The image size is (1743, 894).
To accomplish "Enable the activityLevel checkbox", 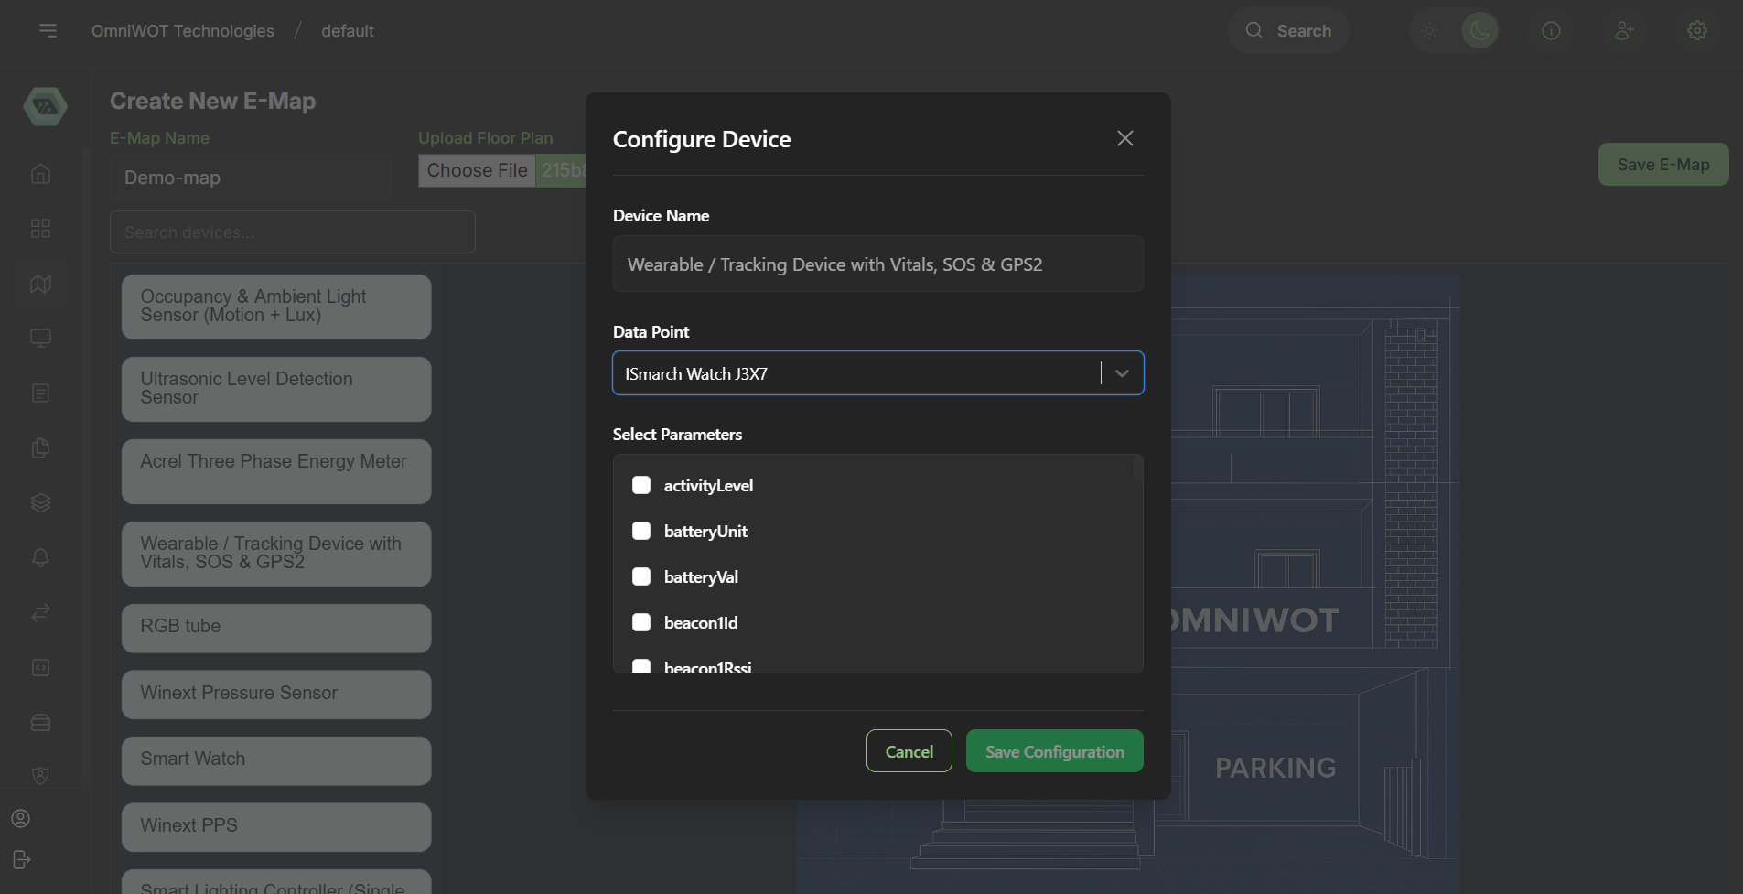I will click(641, 485).
